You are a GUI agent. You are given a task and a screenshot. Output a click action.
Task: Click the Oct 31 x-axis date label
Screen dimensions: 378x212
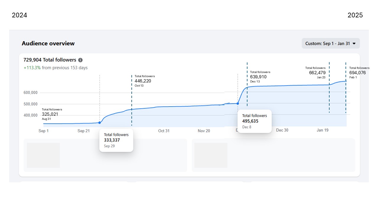point(164,131)
